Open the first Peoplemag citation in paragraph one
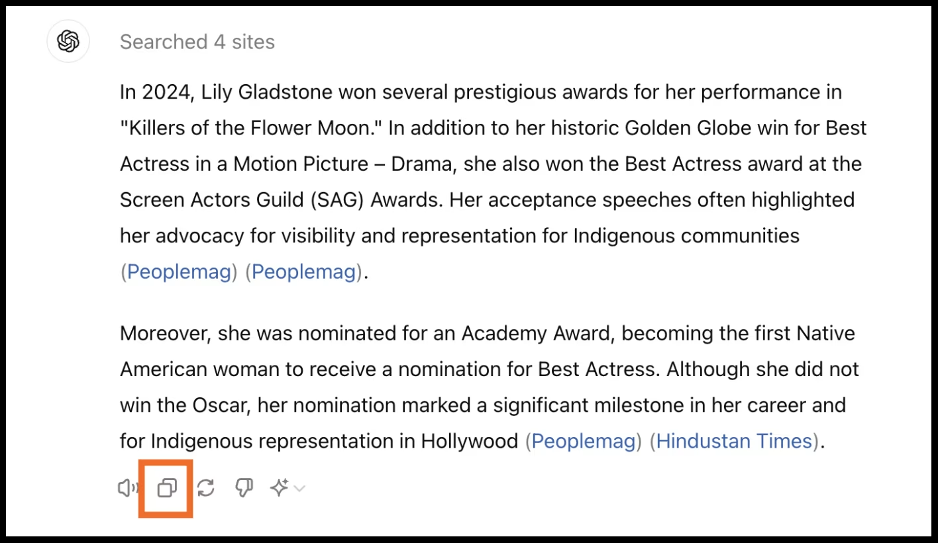938x543 pixels. click(x=178, y=271)
